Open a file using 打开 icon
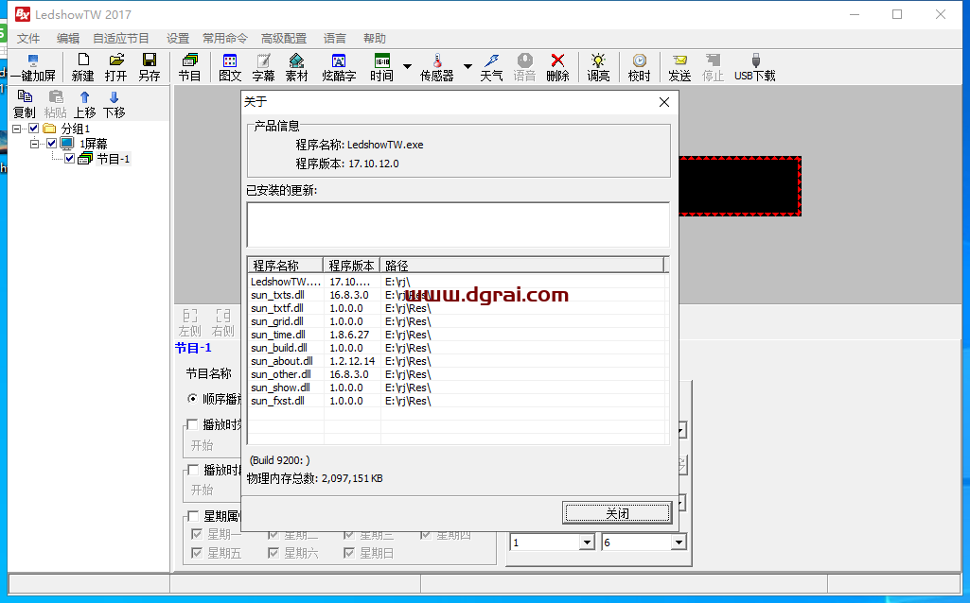Screen dimensions: 970x603 click(115, 67)
